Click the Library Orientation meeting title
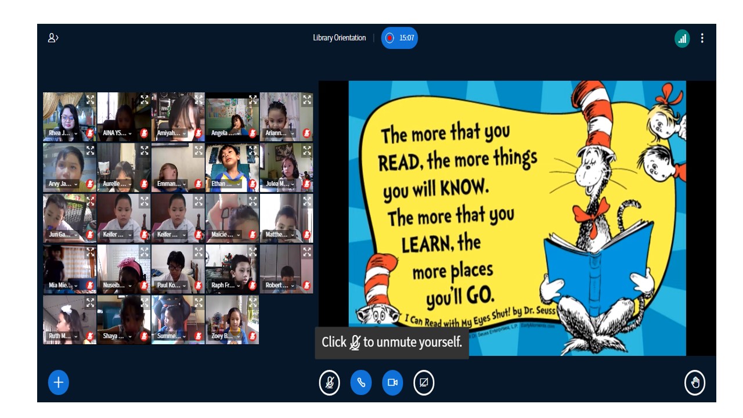Image resolution: width=743 pixels, height=418 pixels. [x=338, y=37]
